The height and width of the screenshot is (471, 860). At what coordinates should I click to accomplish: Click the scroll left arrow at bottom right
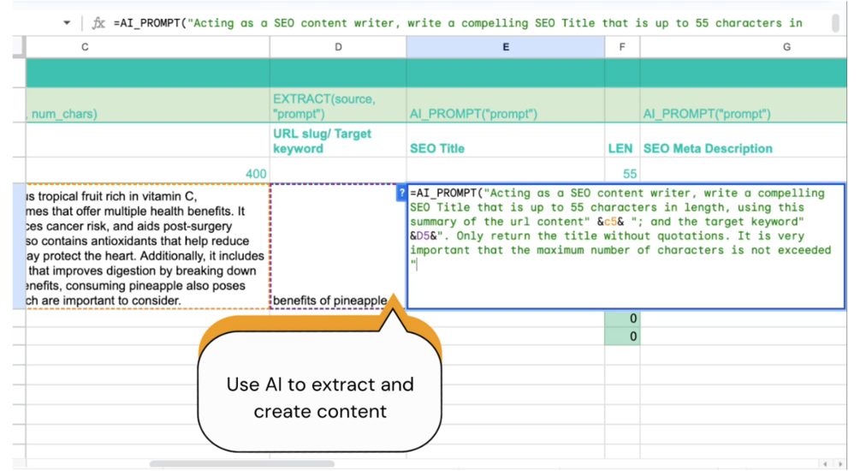[x=825, y=464]
